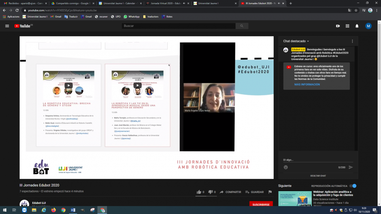Like the video with thumbs up

pos(199,192)
